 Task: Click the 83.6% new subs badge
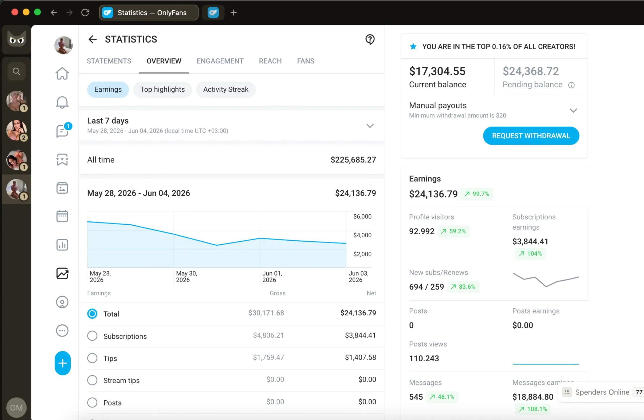(x=463, y=287)
